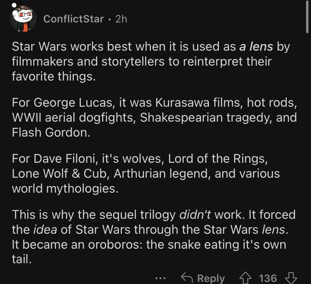Screen dimensions: 311x284
Task: Click the italic word 'didn't'
Action: pyautogui.click(x=195, y=215)
